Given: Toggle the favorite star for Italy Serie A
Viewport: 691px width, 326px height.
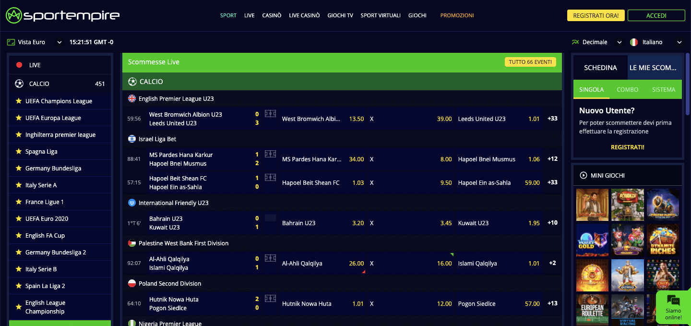Looking at the screenshot, I should [19, 185].
